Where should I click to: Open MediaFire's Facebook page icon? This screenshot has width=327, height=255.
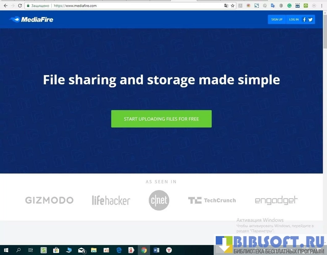304,19
